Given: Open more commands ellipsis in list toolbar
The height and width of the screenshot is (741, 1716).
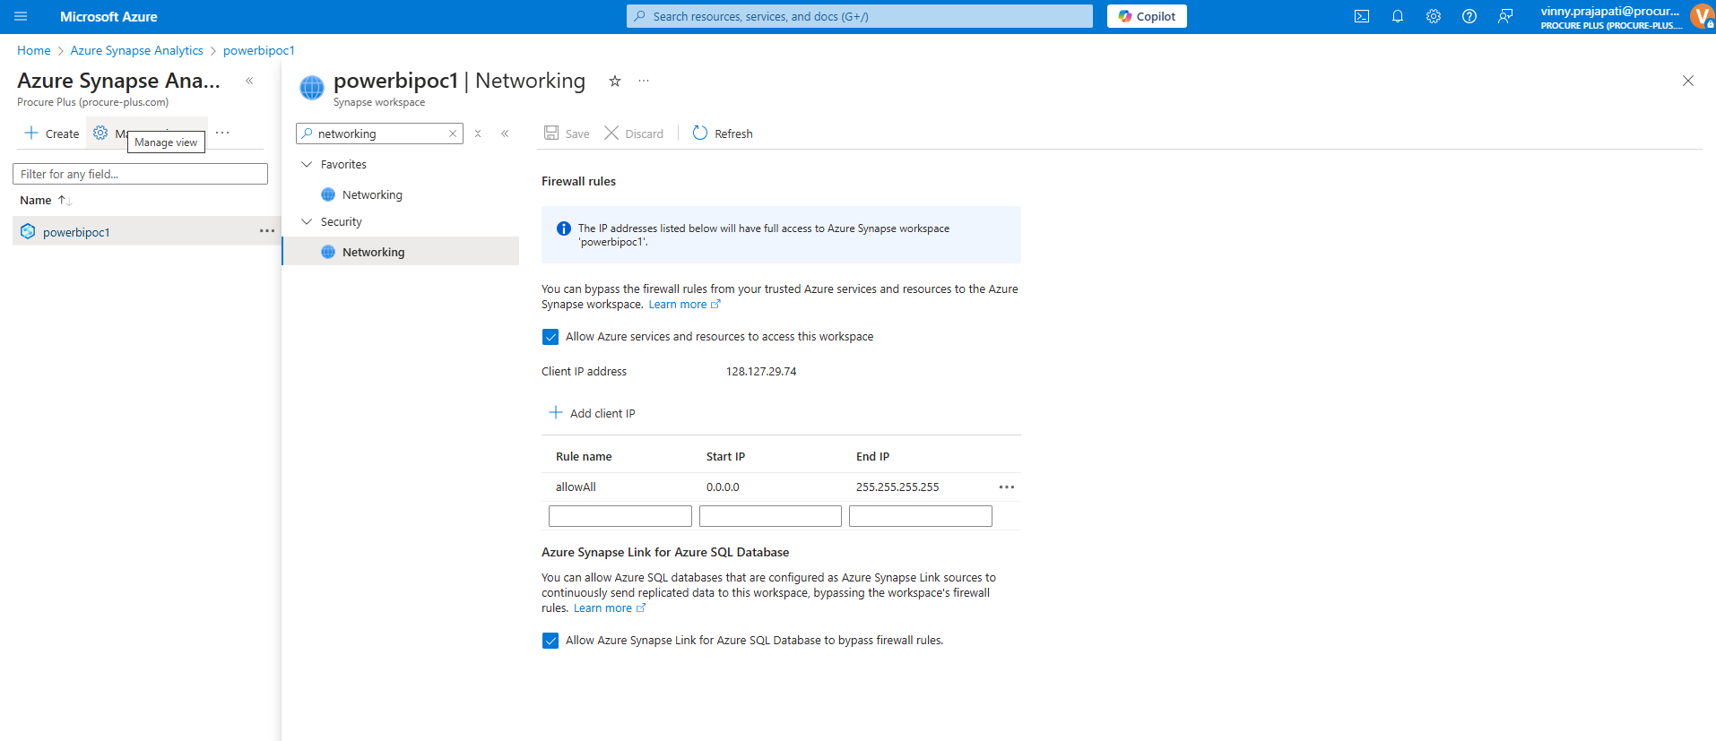Looking at the screenshot, I should coord(222,133).
